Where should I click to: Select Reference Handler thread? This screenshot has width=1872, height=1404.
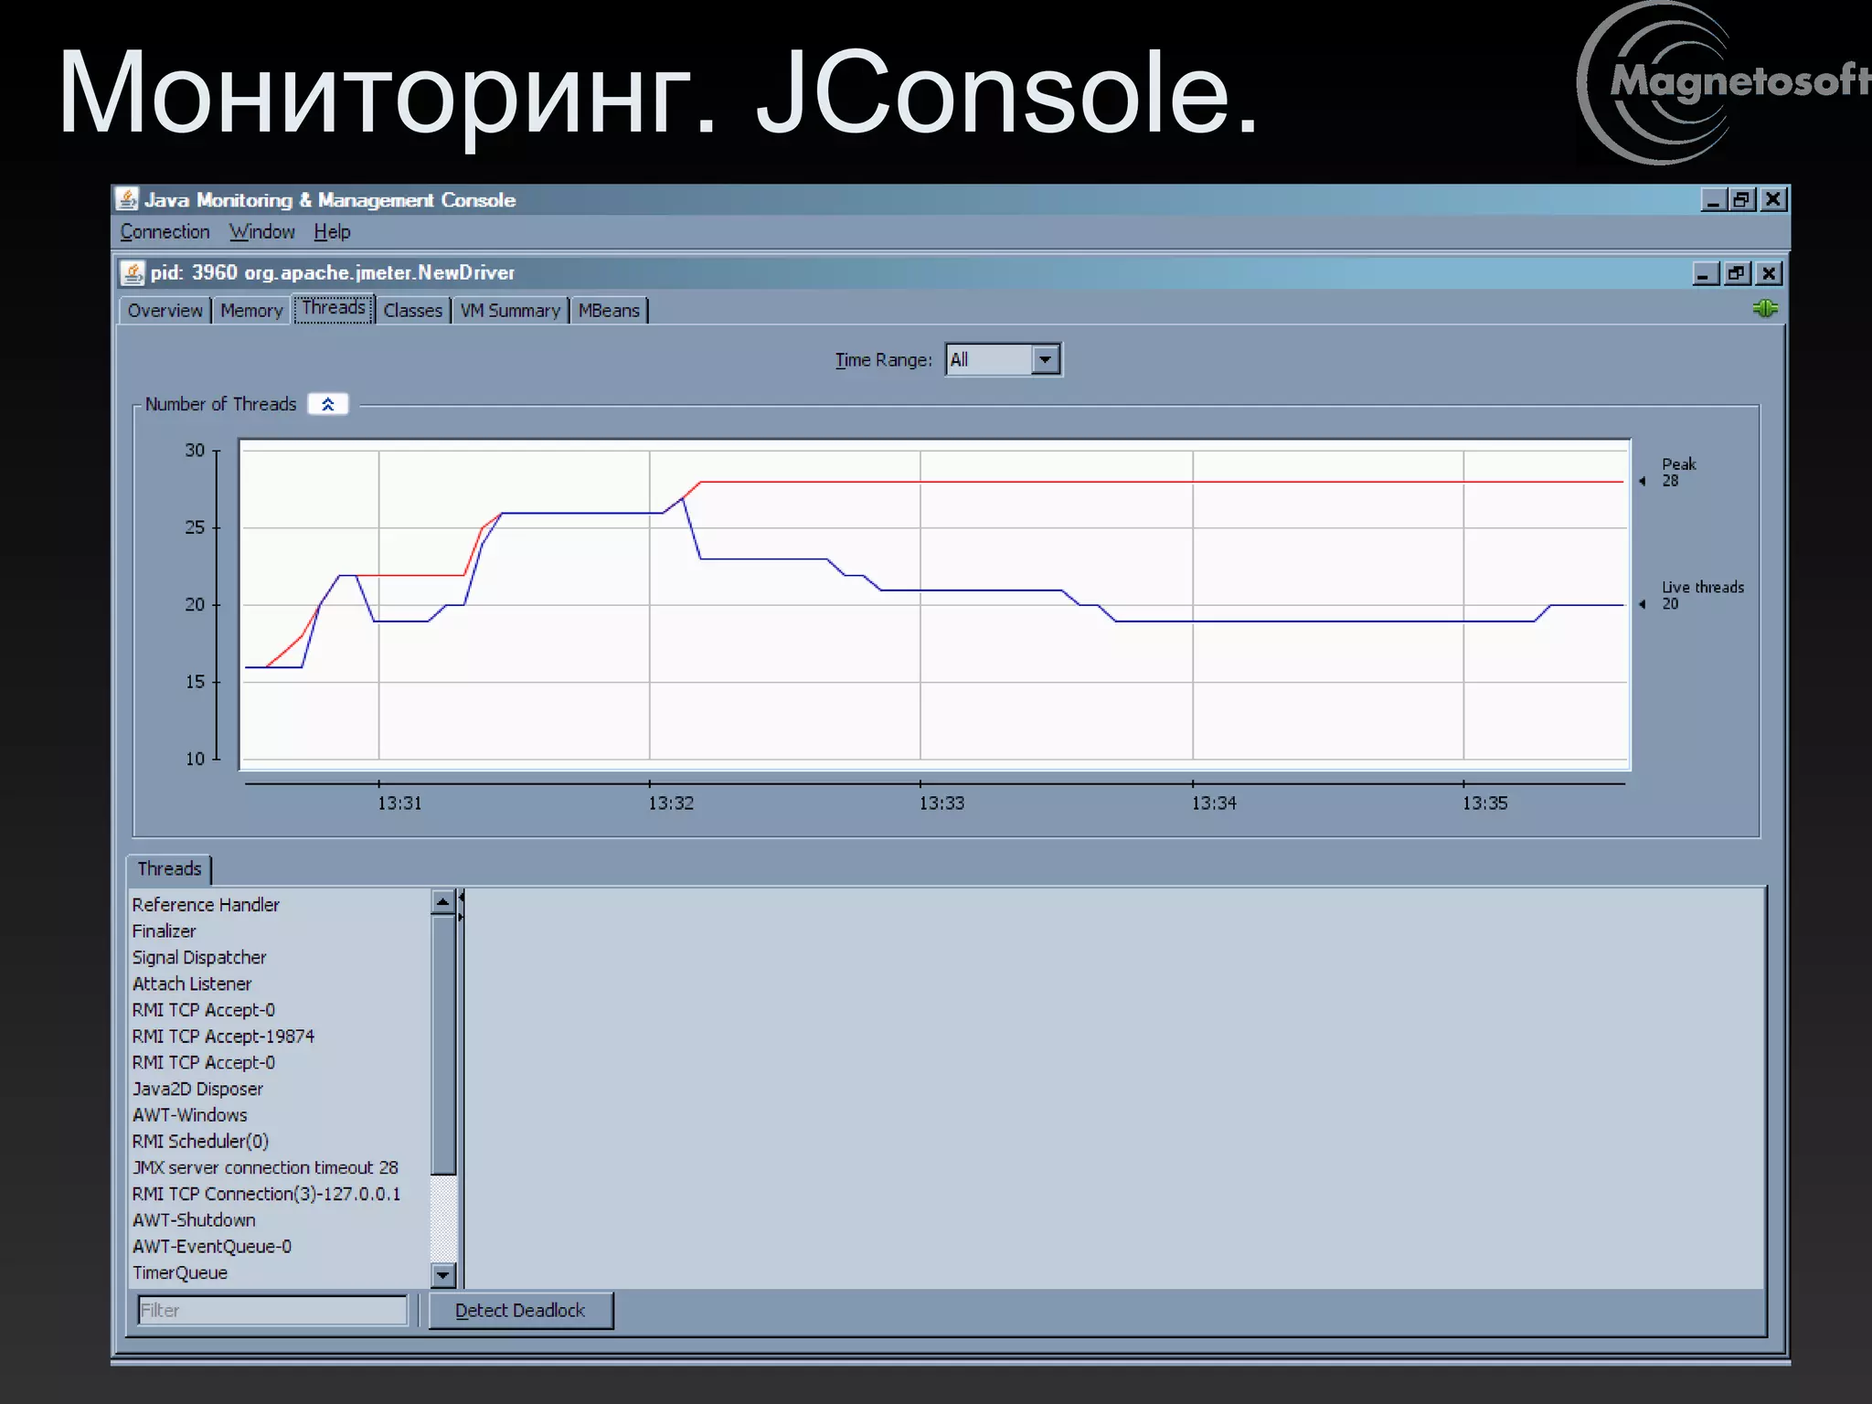point(206,905)
